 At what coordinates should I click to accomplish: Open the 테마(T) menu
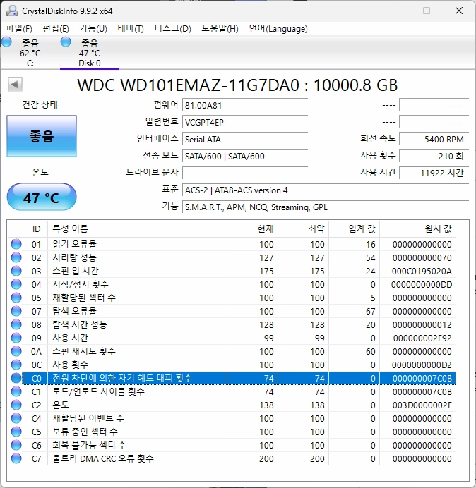tap(131, 29)
